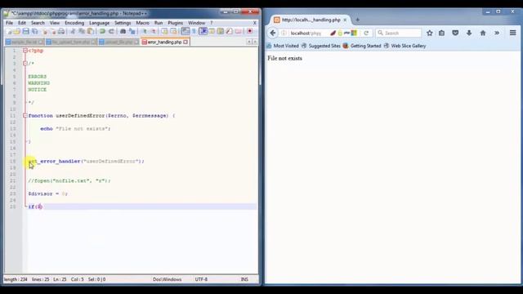The image size is (523, 294).
Task: Open Suggested Sites bookmark
Action: pyautogui.click(x=320, y=46)
